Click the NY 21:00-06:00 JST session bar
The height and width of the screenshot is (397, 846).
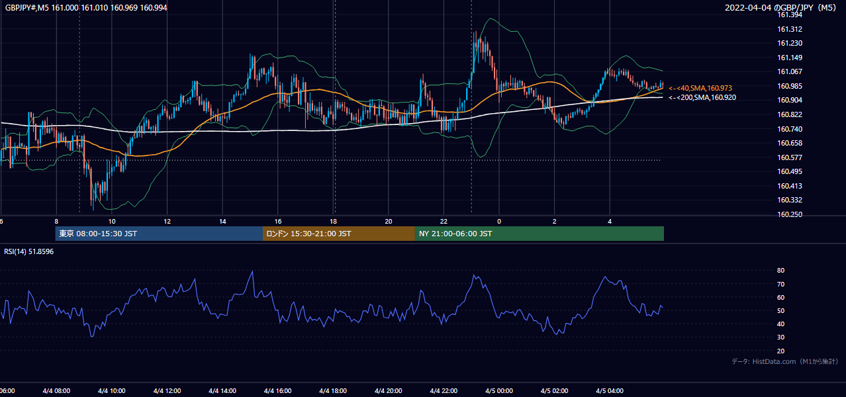coord(540,234)
